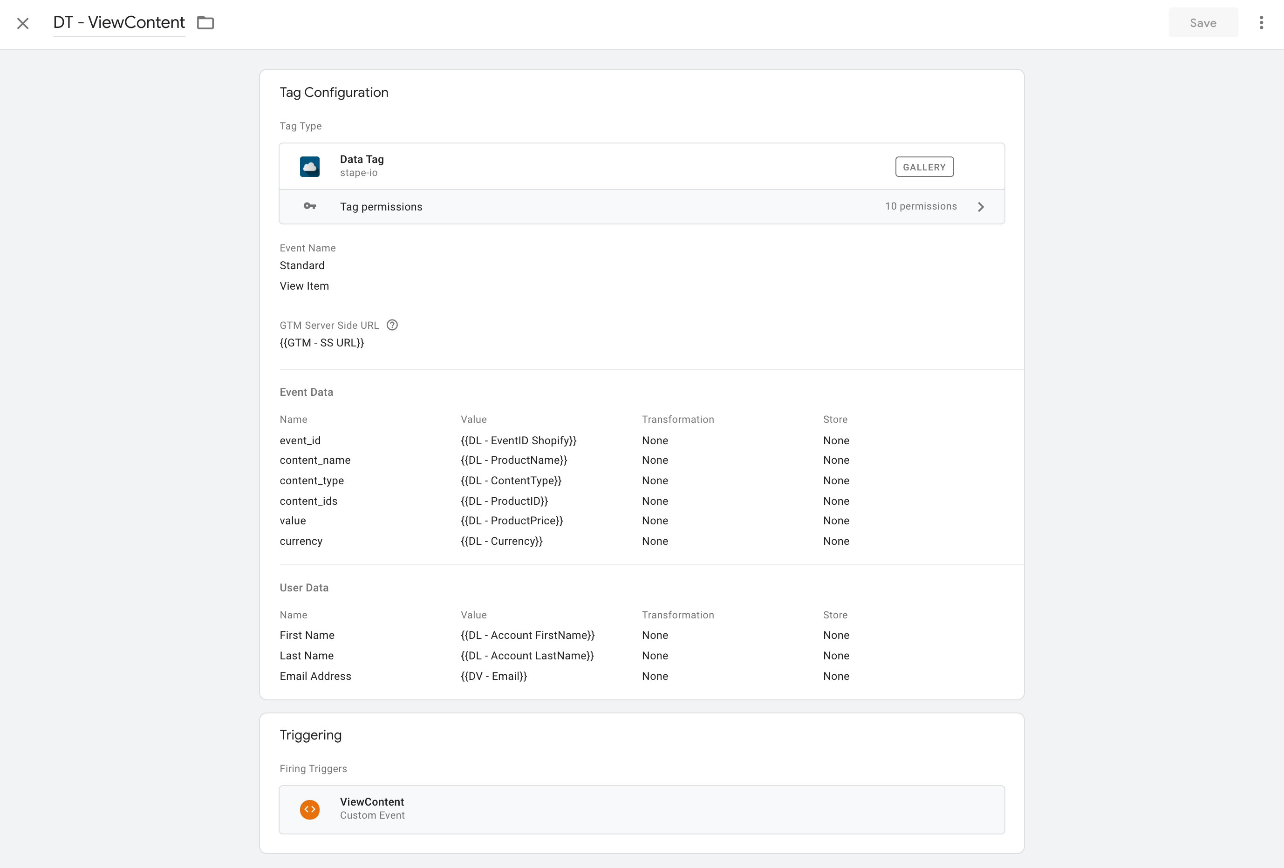Select the currency parameter

(x=301, y=541)
